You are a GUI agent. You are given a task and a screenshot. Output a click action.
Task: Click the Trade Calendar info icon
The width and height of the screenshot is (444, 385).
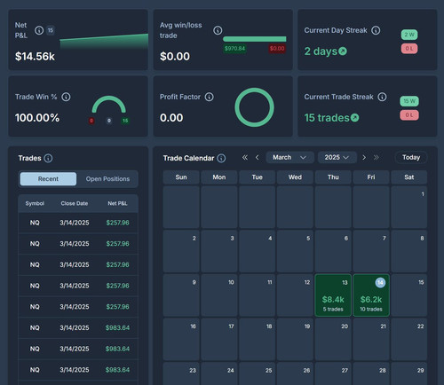221,158
